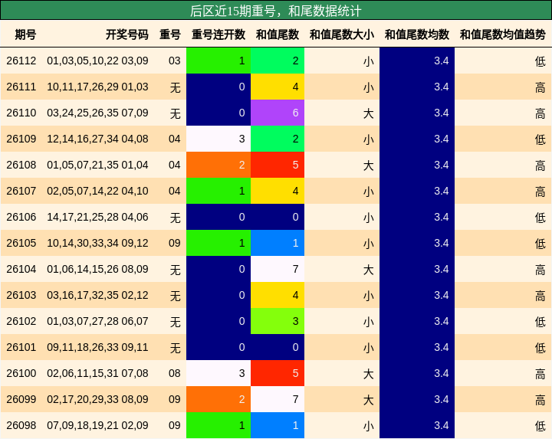Click the 和值尾数大小 column header
Image resolution: width=552 pixels, height=439 pixels.
click(x=342, y=34)
